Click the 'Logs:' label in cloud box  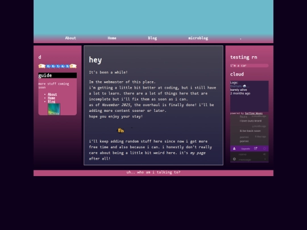point(234,82)
